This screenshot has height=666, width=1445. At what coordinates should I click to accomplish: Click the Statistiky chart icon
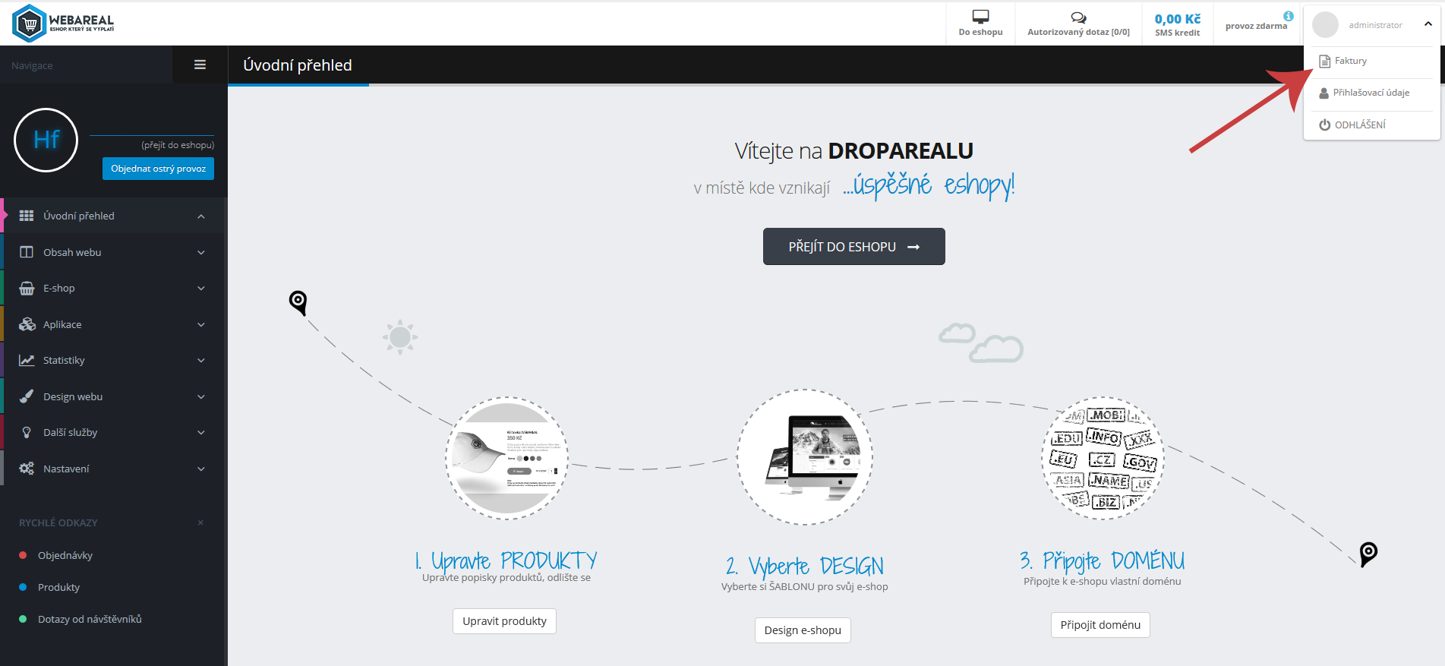click(27, 360)
